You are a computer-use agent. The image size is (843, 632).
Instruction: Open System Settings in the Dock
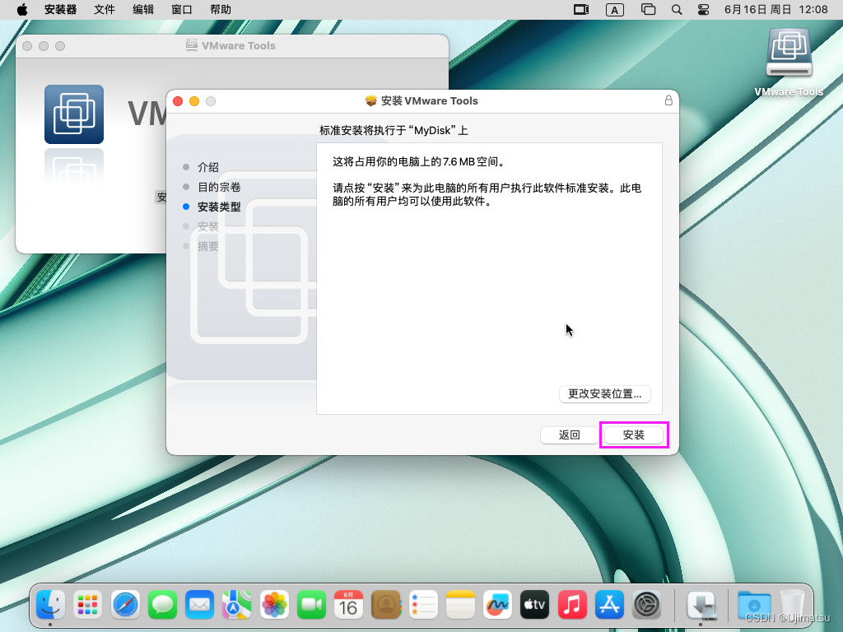[647, 605]
